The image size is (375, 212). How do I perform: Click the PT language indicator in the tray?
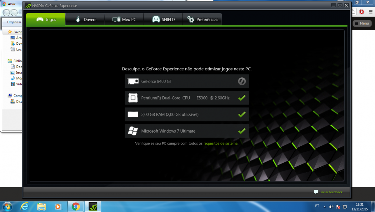[x=317, y=206]
